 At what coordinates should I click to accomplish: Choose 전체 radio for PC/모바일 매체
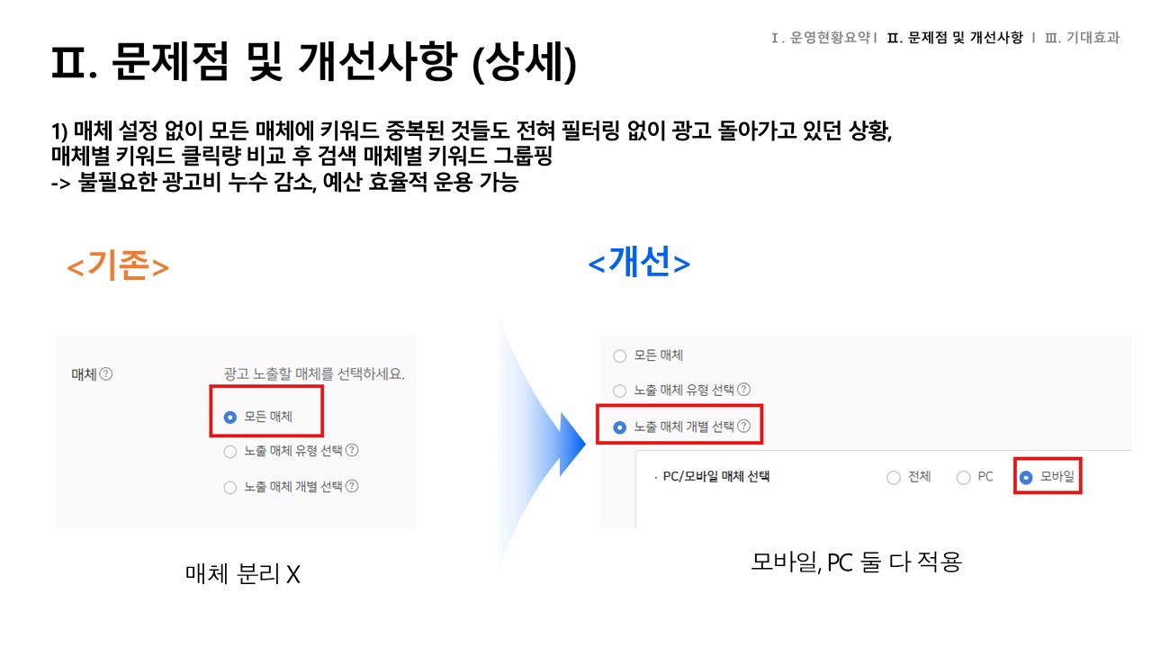point(894,478)
